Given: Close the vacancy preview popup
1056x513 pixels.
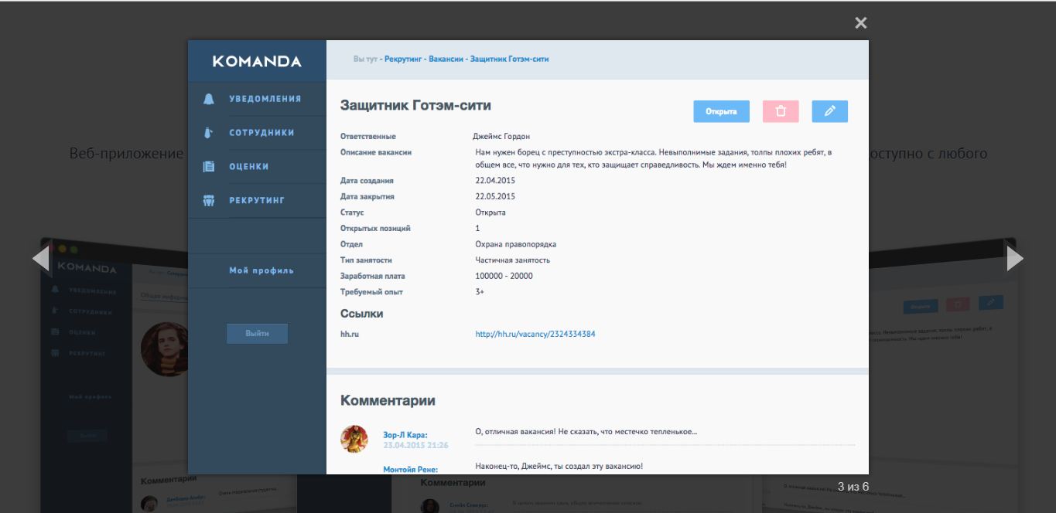Looking at the screenshot, I should [860, 22].
